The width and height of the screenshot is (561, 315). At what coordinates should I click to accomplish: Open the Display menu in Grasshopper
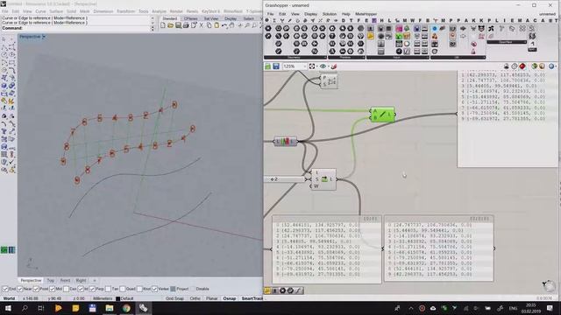pos(310,14)
